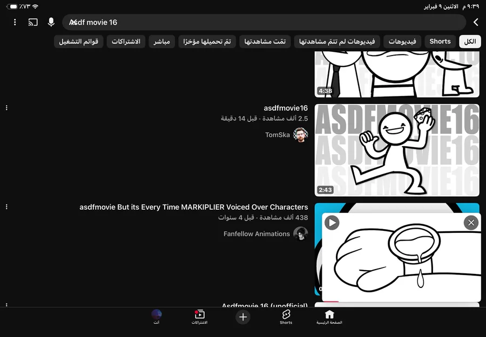Open the أنت profile tab

[157, 317]
